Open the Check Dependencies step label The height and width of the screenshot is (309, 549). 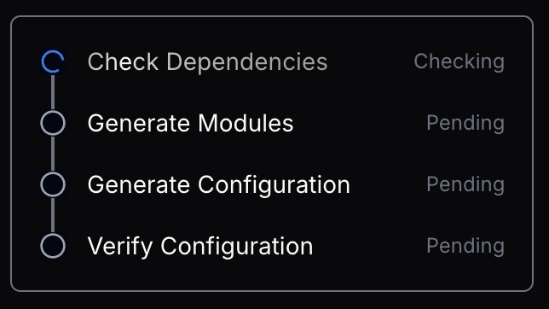pos(208,62)
